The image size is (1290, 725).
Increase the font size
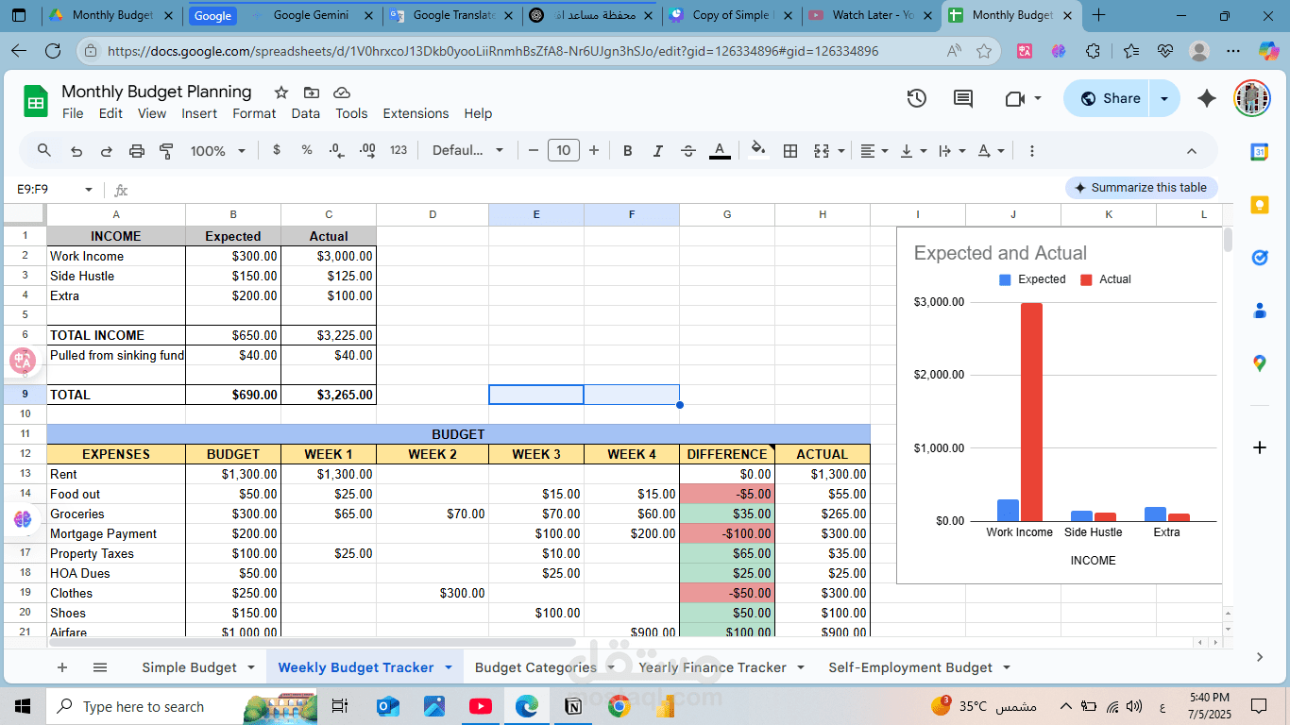(594, 150)
